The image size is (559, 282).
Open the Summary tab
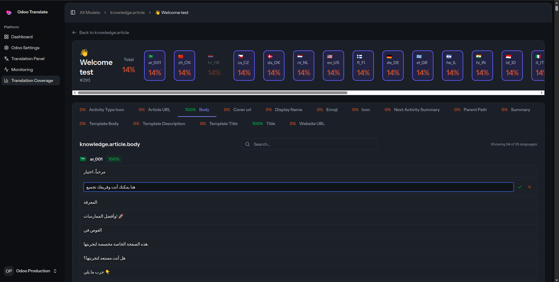(x=516, y=110)
